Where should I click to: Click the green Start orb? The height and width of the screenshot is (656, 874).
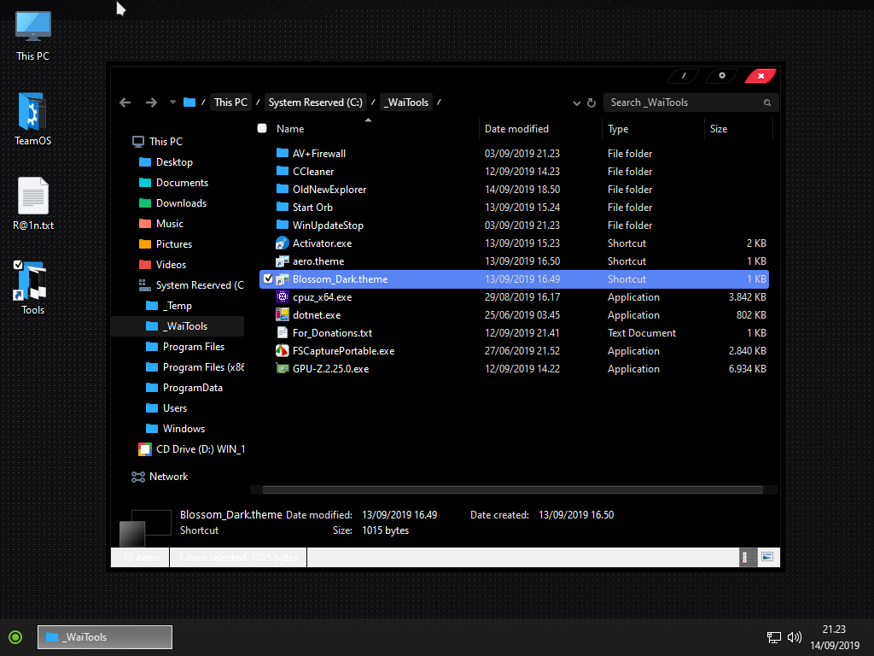(x=15, y=637)
